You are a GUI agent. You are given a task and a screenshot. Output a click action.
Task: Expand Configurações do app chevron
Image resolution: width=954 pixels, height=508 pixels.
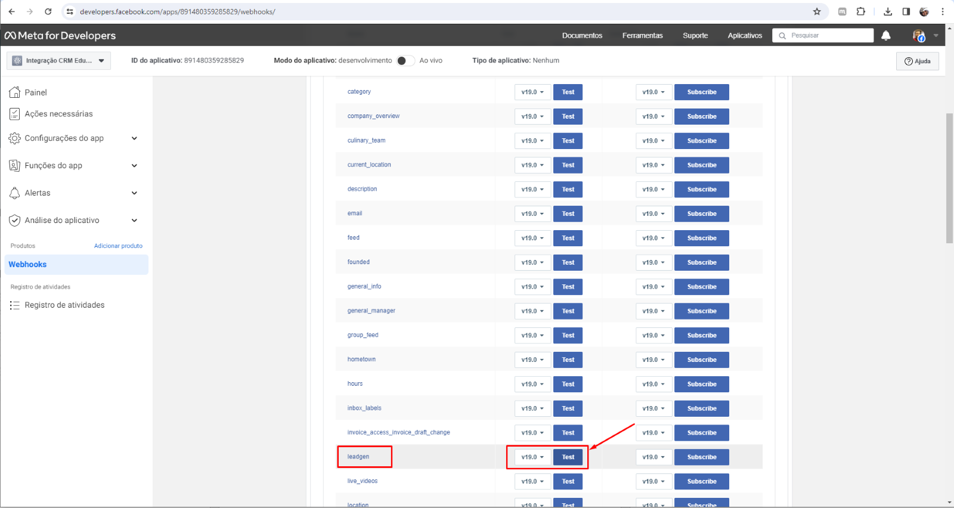click(x=134, y=138)
